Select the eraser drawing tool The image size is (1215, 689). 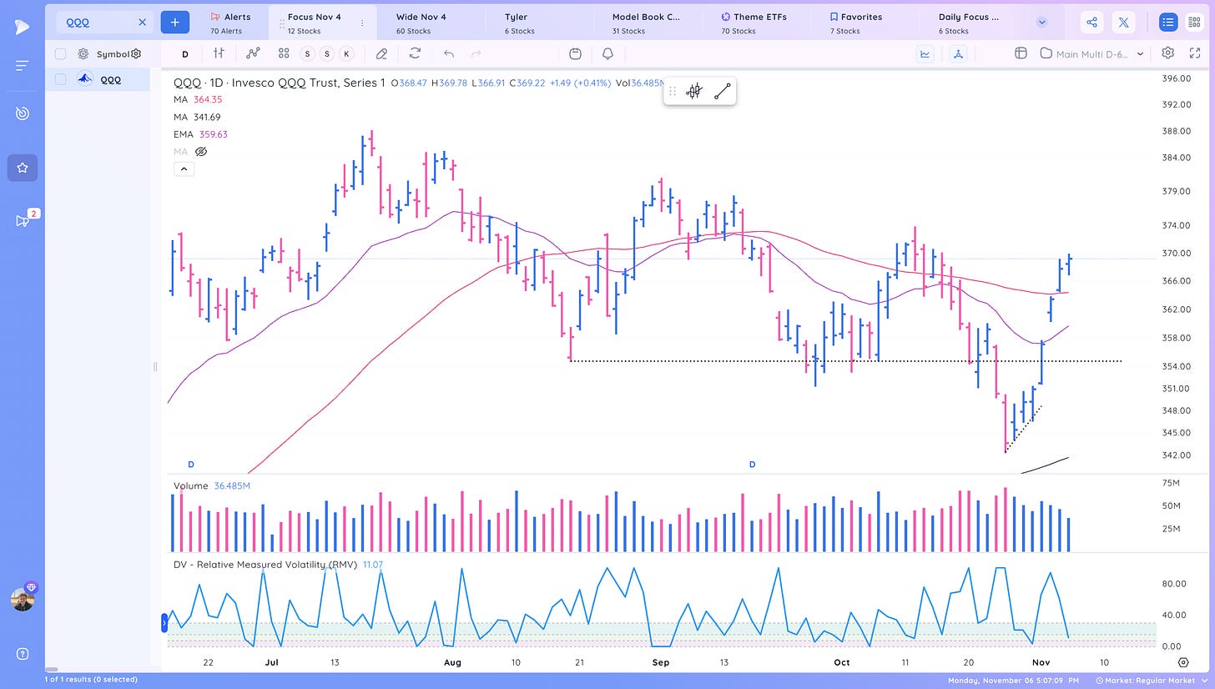[381, 54]
